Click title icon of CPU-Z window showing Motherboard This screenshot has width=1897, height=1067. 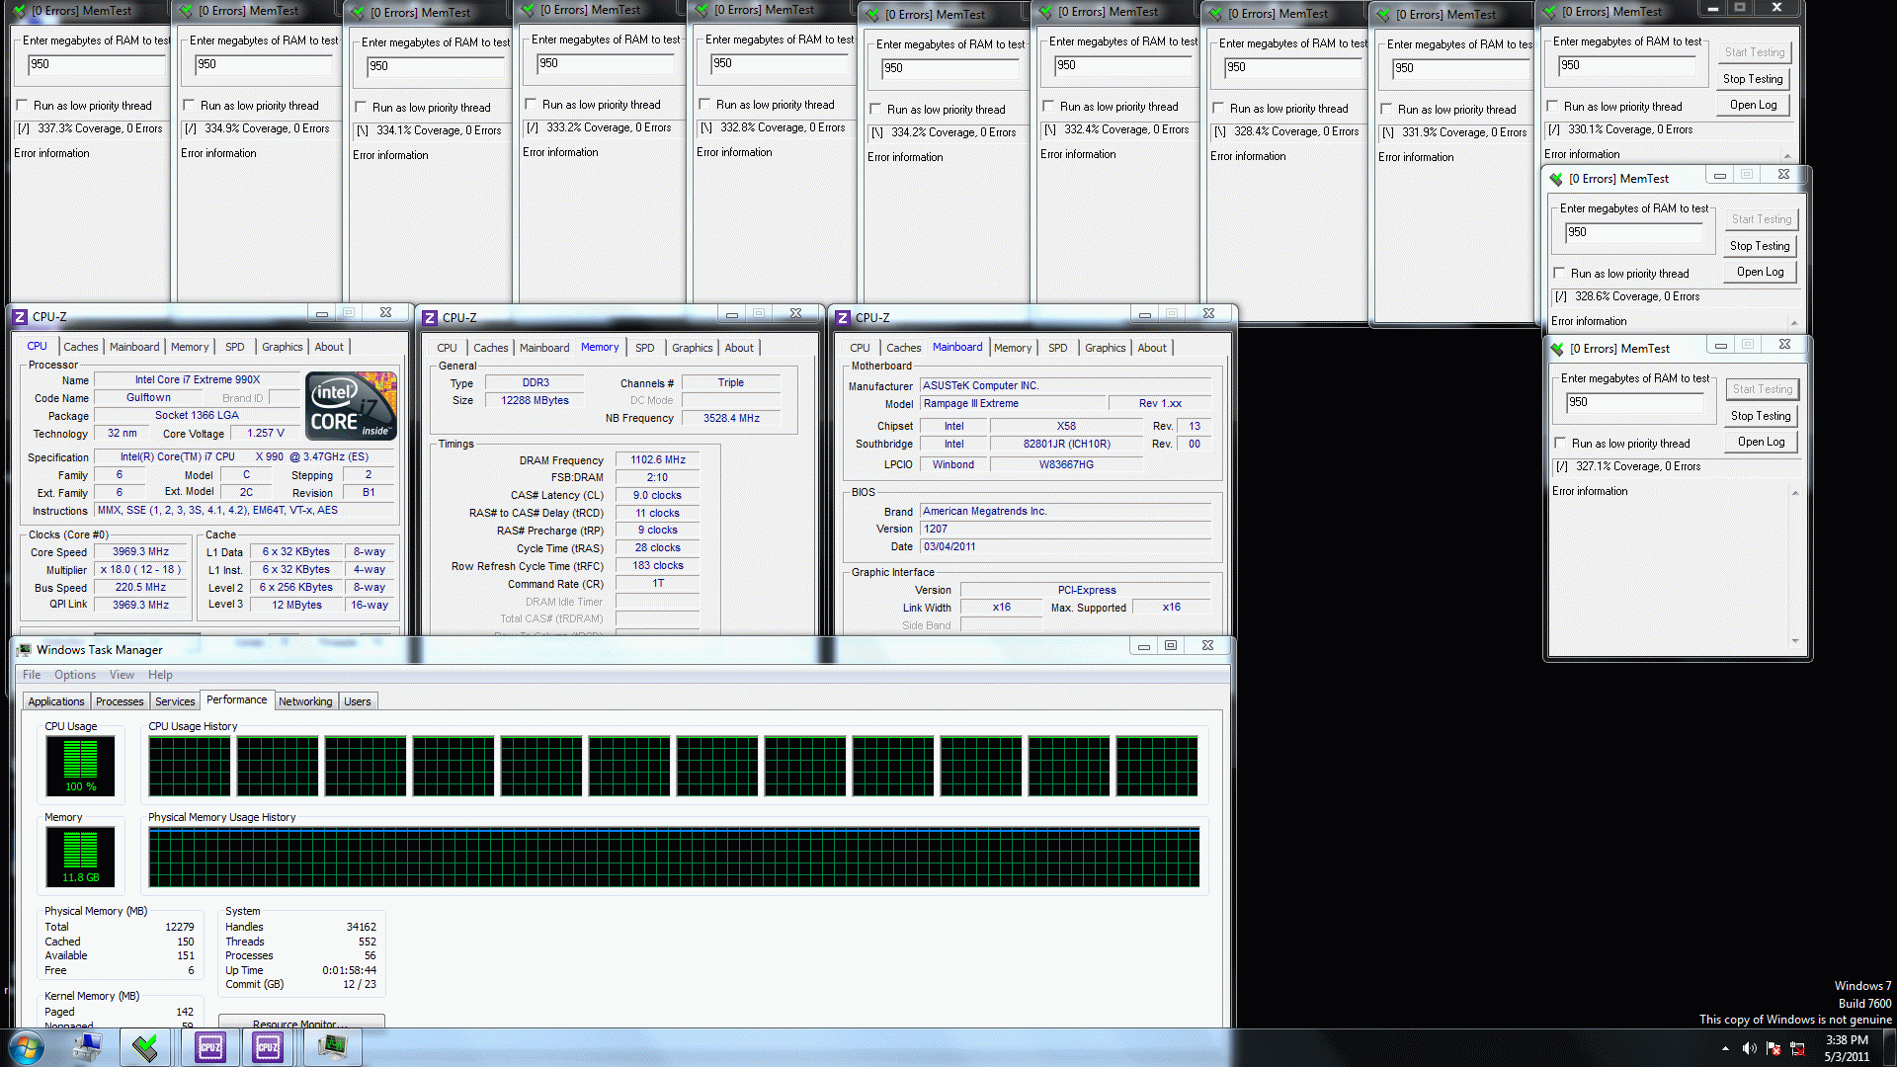coord(843,318)
